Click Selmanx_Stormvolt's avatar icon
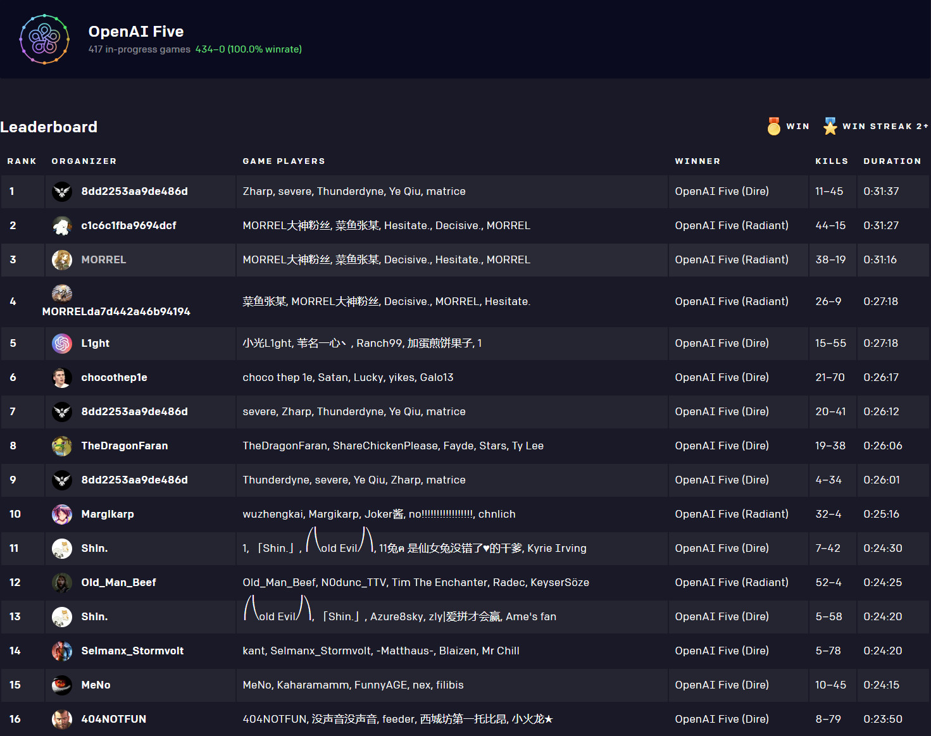 (62, 651)
